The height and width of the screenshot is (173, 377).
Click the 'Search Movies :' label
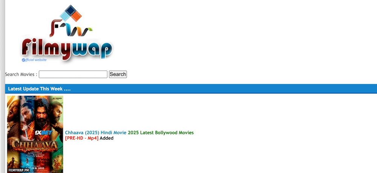tap(21, 74)
